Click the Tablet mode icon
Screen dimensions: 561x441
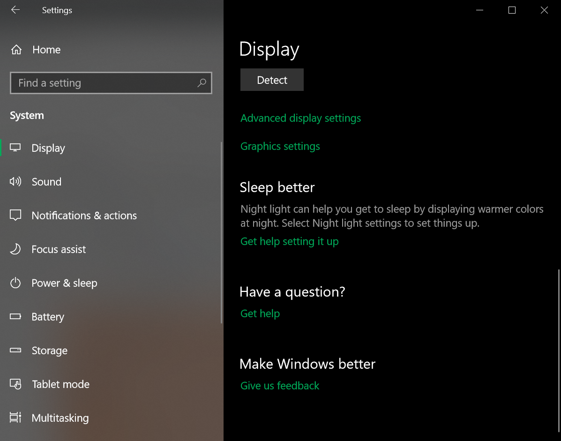click(x=15, y=384)
